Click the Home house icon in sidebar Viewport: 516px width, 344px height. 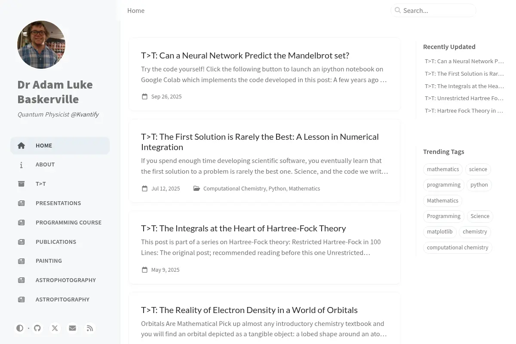(x=21, y=145)
